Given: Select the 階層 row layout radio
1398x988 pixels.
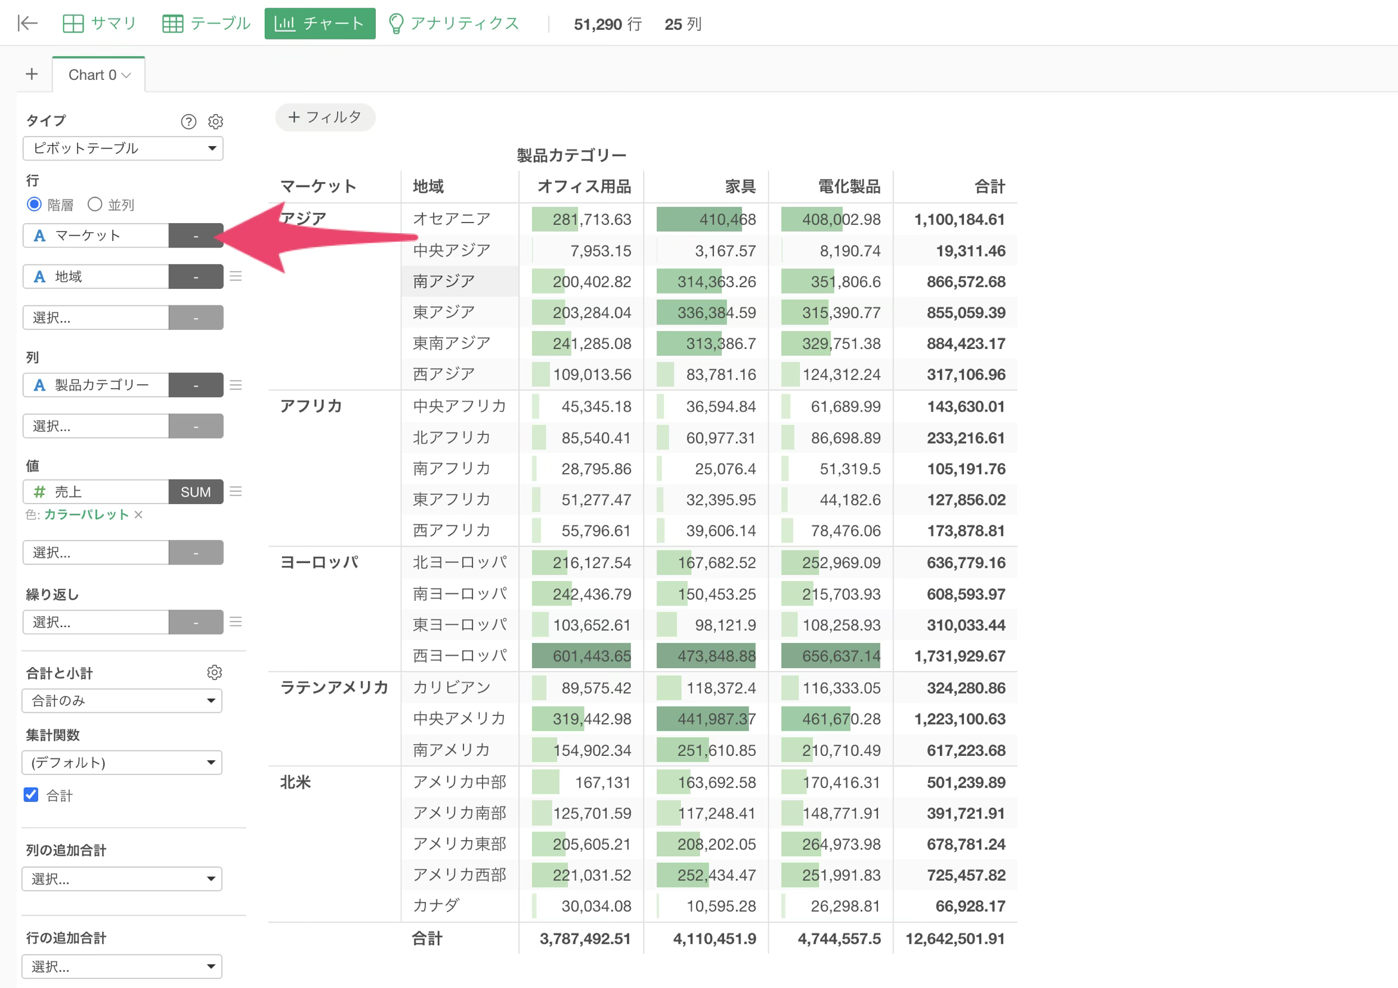Looking at the screenshot, I should pyautogui.click(x=34, y=205).
